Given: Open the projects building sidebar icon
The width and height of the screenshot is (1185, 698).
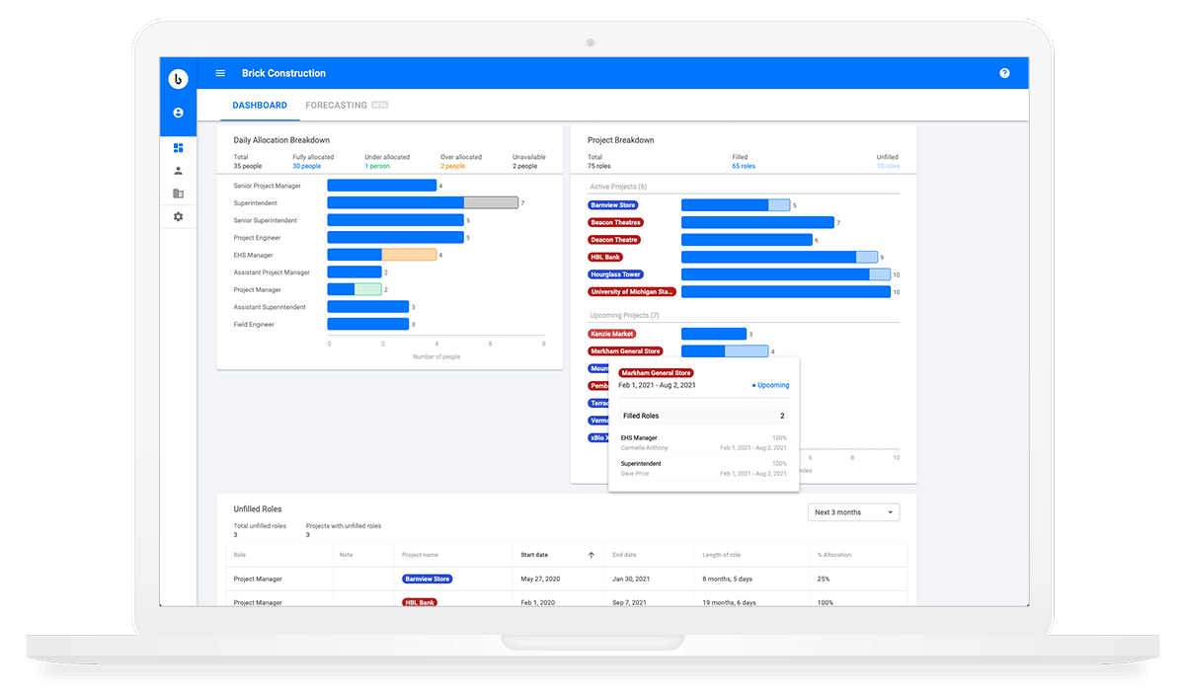Looking at the screenshot, I should click(178, 194).
